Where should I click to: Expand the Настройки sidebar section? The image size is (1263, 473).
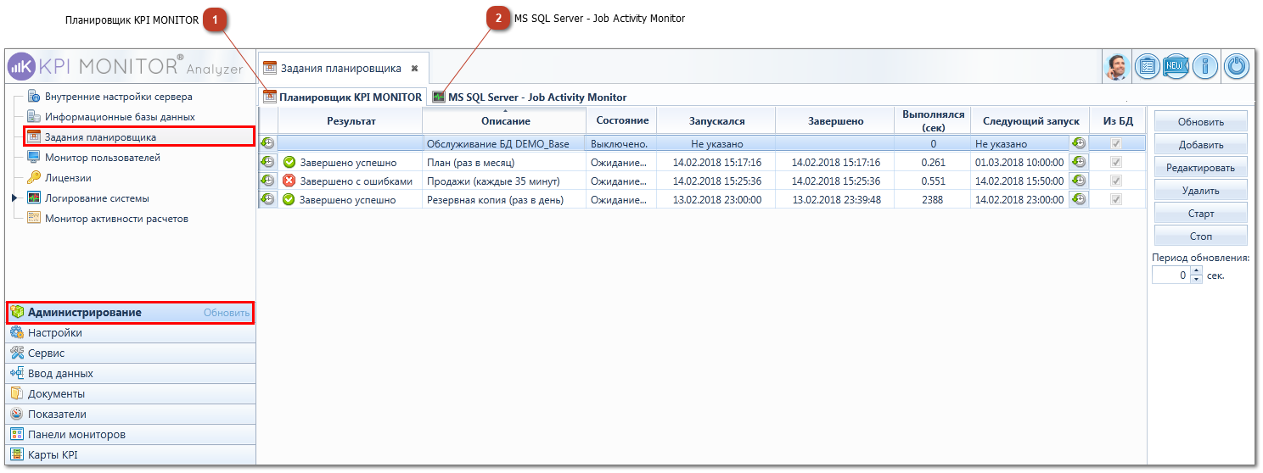[130, 333]
